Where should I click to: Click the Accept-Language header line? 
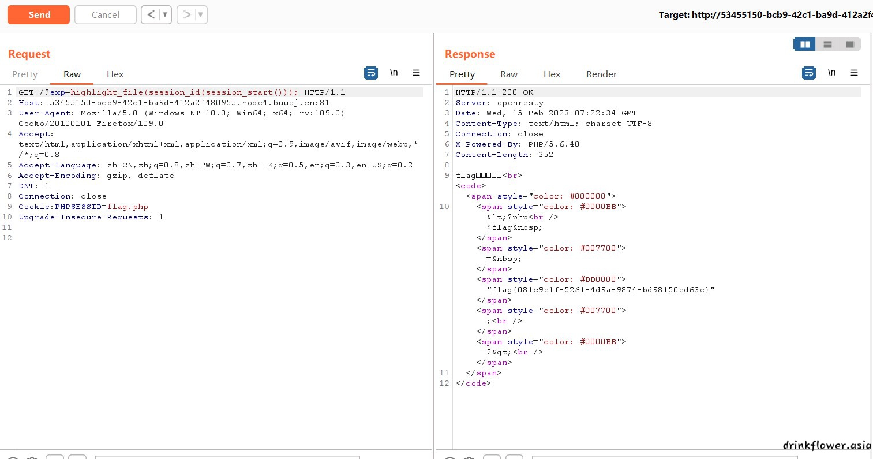[x=215, y=165]
